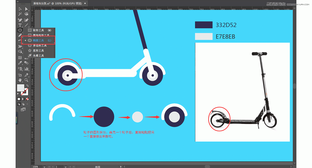Screen dimensions: 312x168
Task: Select the Selection (black arrow) tool
Action: pyautogui.click(x=20, y=9)
